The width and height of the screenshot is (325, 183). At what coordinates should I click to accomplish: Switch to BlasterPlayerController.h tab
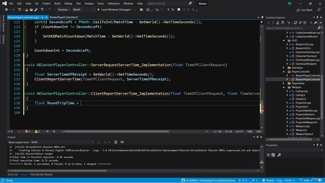click(x=64, y=17)
